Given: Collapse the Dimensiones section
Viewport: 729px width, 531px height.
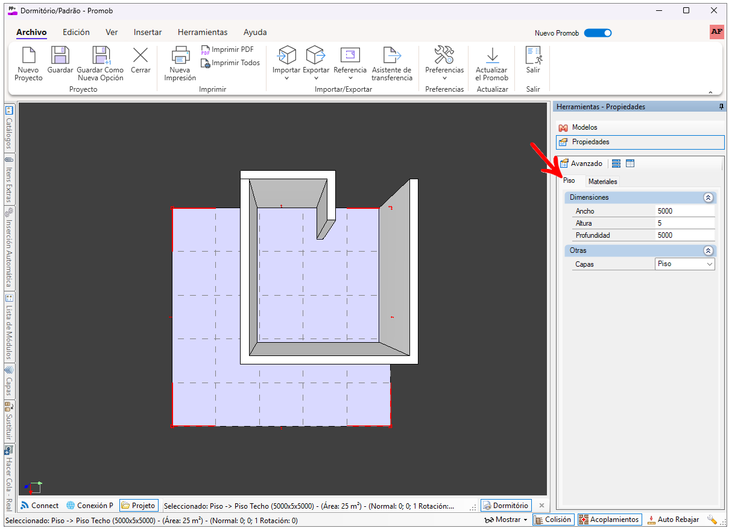Looking at the screenshot, I should (x=708, y=198).
